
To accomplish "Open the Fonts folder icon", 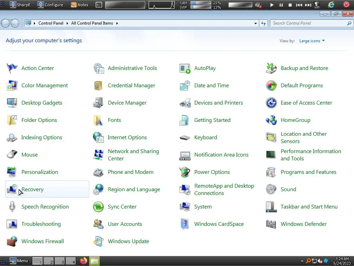I will click(99, 120).
